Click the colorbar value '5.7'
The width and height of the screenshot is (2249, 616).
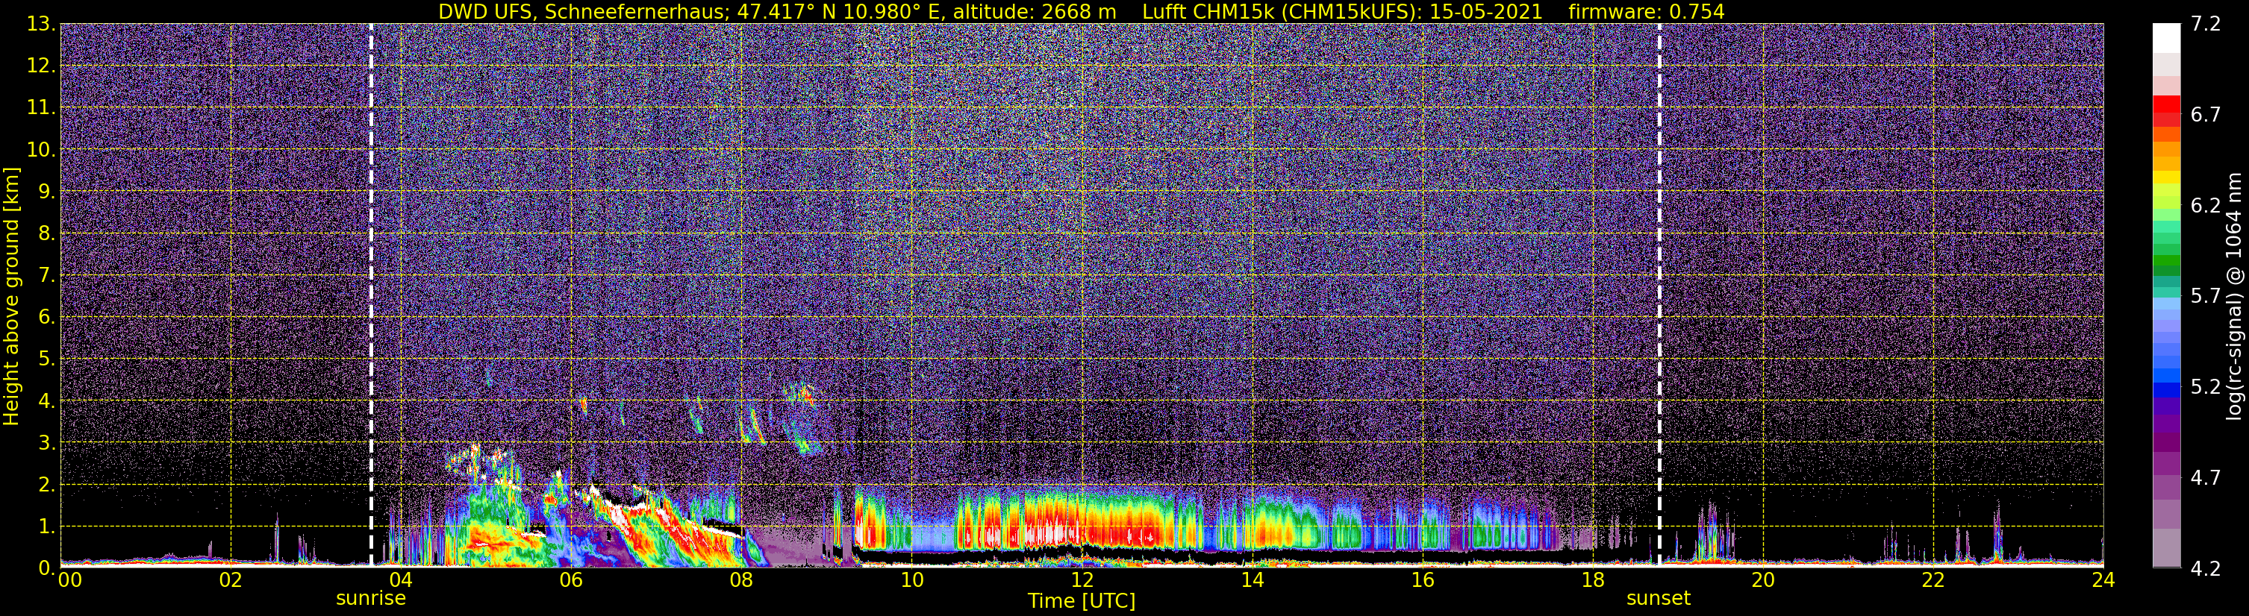(2206, 297)
